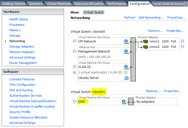Open Licensed Features link
188x128 pixels.
coord(22,79)
